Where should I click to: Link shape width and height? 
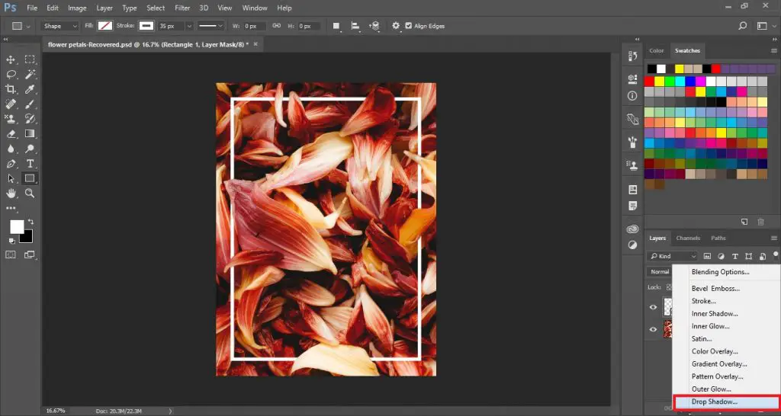click(x=276, y=26)
